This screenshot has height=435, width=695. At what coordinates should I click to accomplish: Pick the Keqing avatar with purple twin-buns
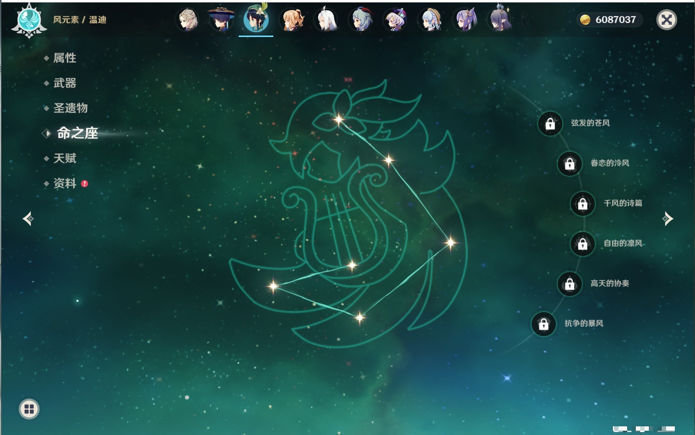(x=465, y=20)
